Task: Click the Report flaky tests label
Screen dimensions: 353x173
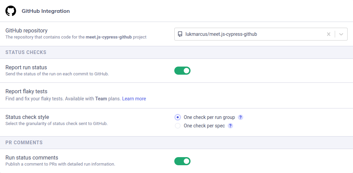Action: coord(26,91)
